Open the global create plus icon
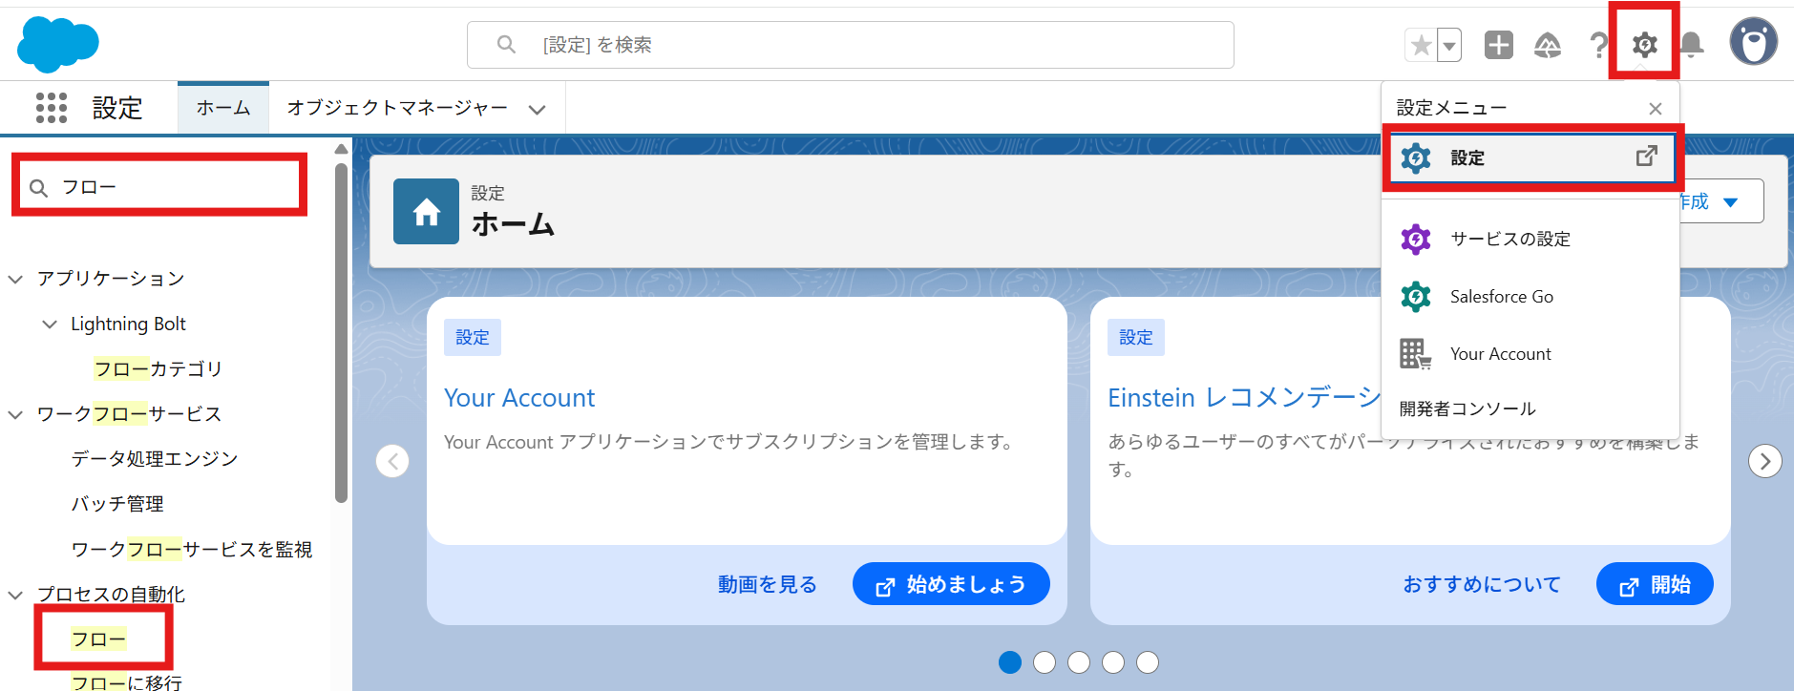This screenshot has height=691, width=1794. (1498, 45)
